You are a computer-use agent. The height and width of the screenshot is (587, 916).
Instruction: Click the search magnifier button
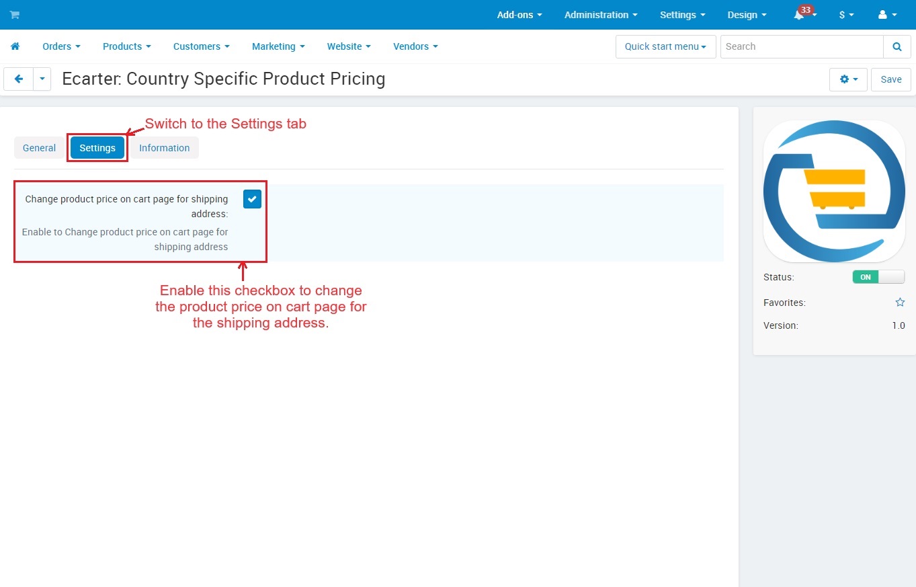click(x=897, y=46)
